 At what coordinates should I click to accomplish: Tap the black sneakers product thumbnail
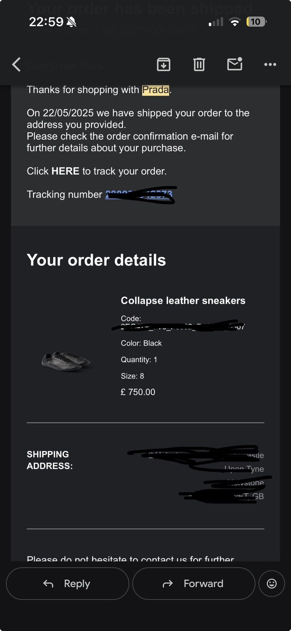[x=66, y=361]
